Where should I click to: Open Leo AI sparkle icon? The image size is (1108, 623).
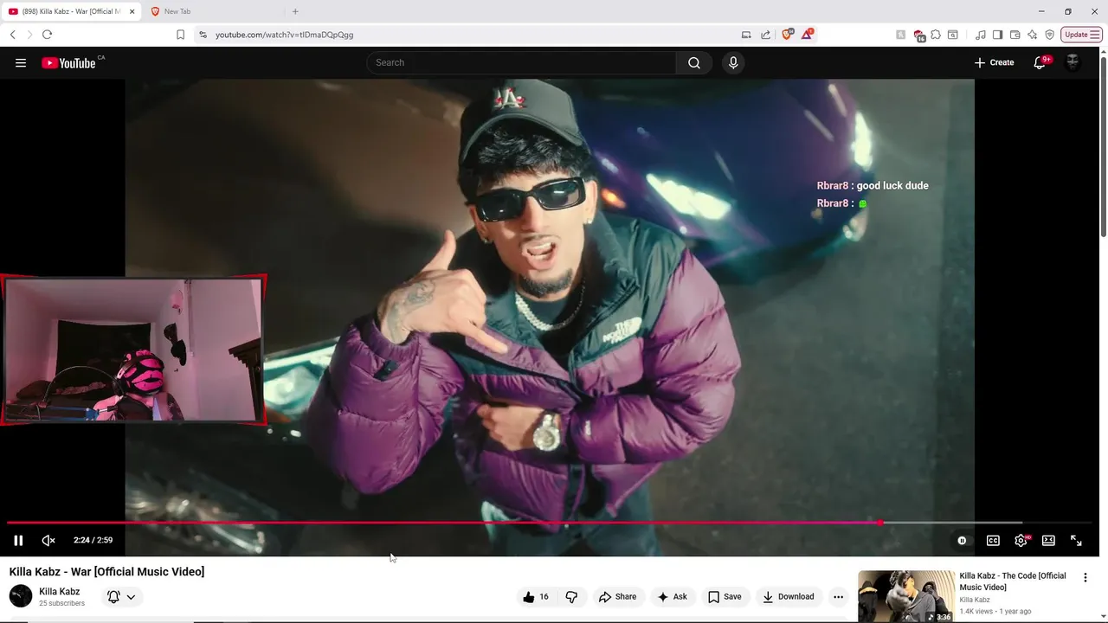[1032, 35]
